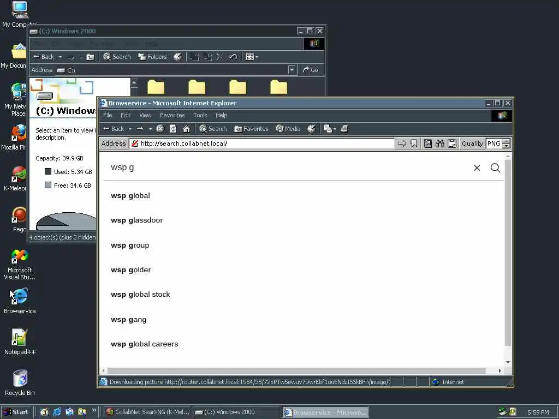
Task: Toggle Folders pane in C: explorer toolbar
Action: [x=153, y=57]
